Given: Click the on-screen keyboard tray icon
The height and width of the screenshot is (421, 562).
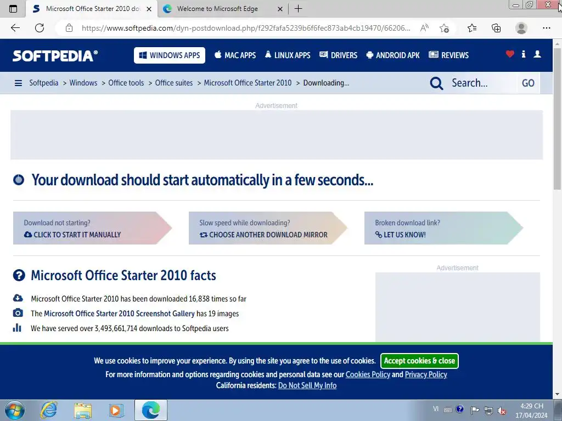Looking at the screenshot, I should pos(448,410).
